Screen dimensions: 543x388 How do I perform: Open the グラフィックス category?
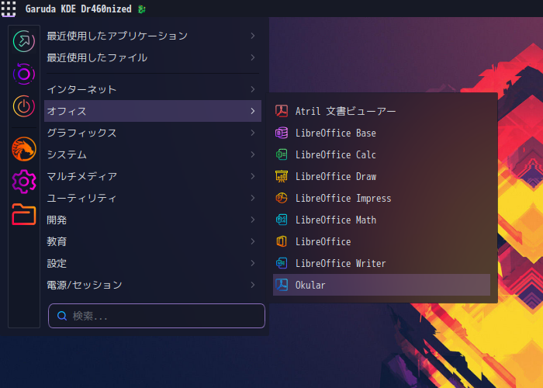tap(153, 133)
